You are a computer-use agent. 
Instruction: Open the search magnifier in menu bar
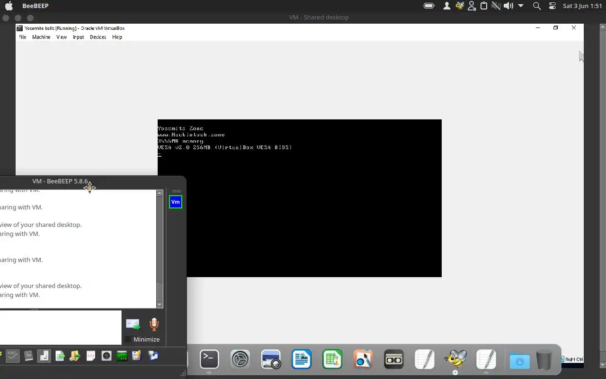click(537, 6)
